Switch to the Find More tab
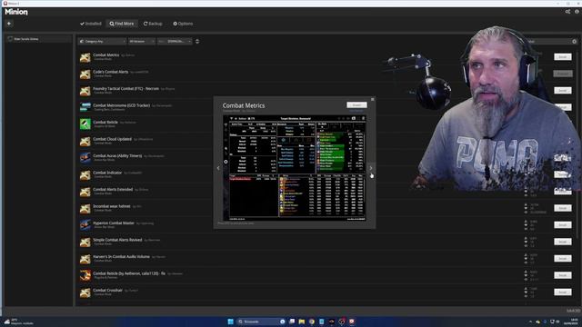Screen dimensions: 582x327 coord(122,24)
